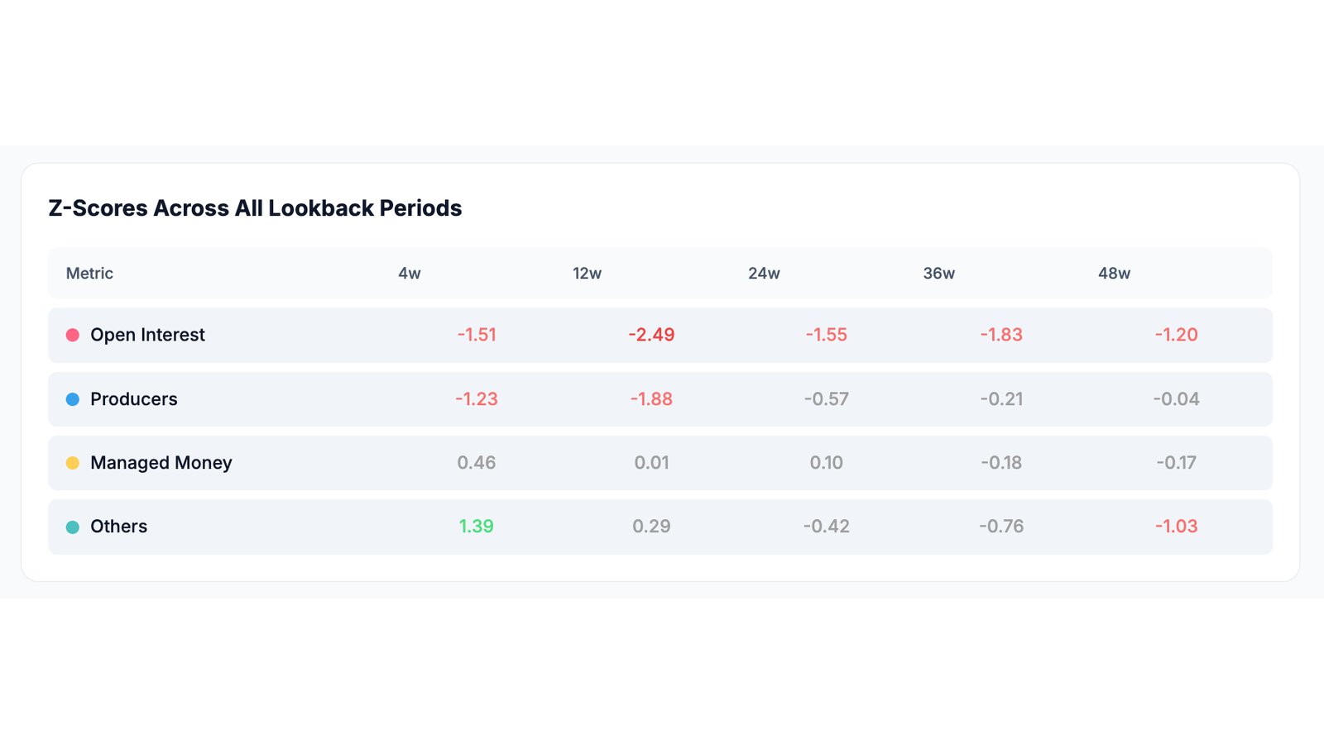Click Managed Money 4w value 0.46
The height and width of the screenshot is (744, 1324).
tap(476, 463)
